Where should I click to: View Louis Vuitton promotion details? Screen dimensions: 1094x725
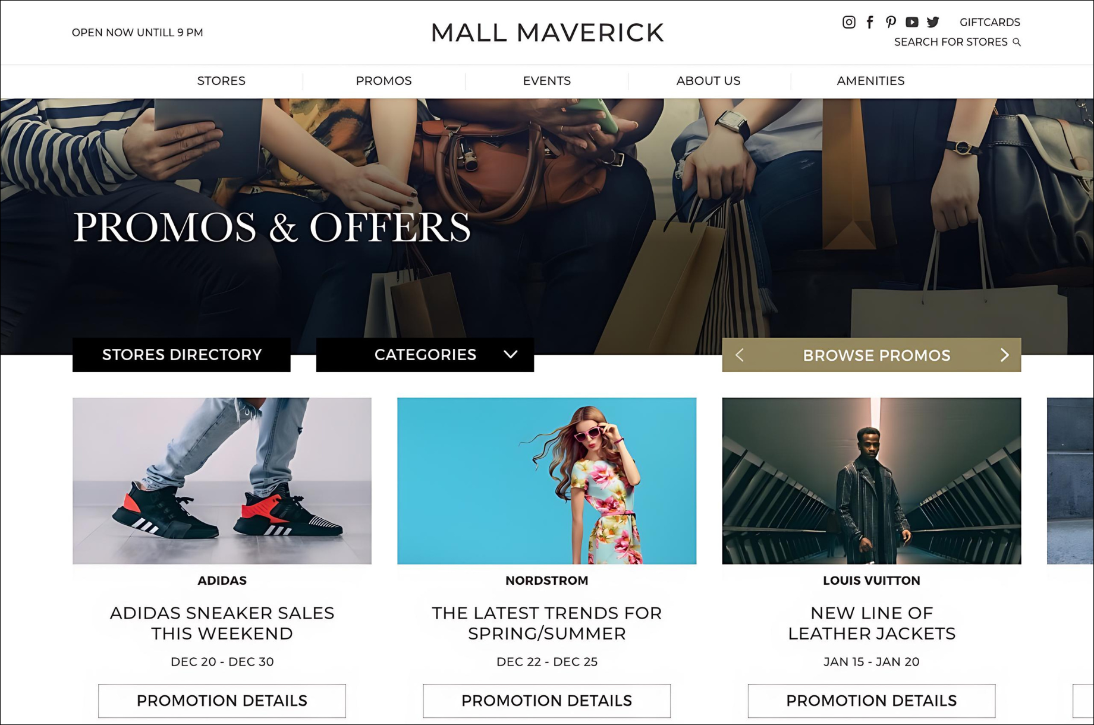[x=872, y=701]
